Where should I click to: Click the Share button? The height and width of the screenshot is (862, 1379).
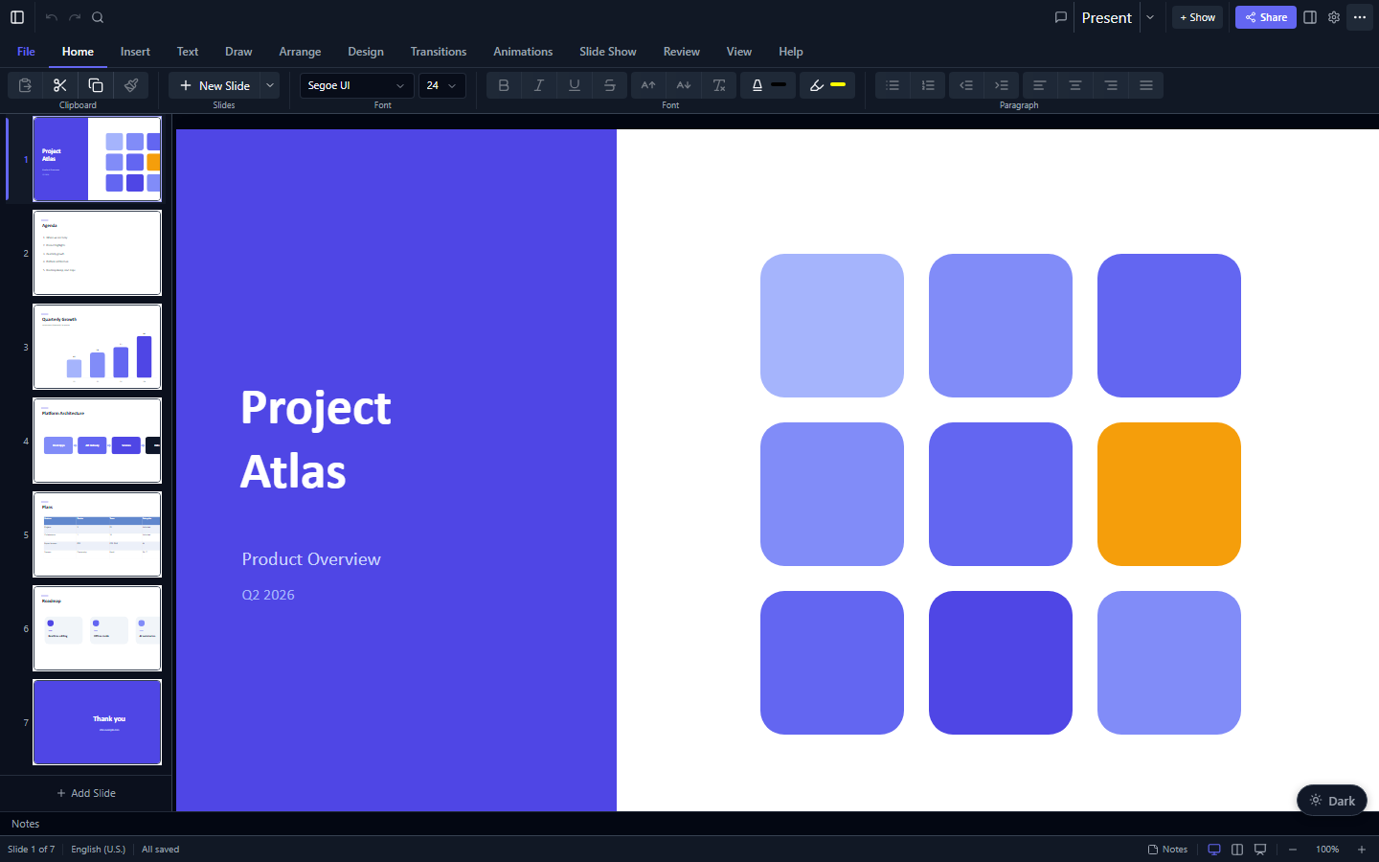pos(1266,17)
